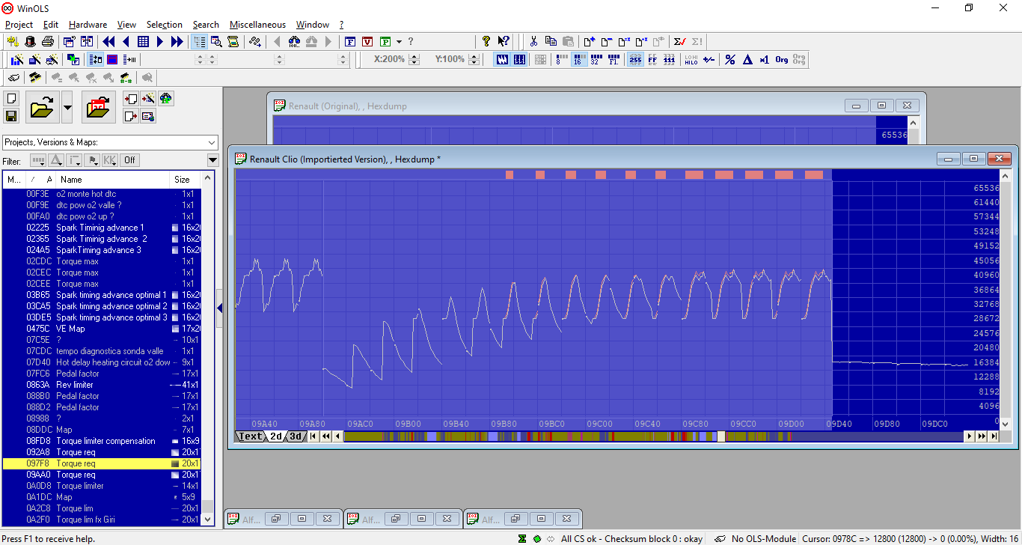This screenshot has width=1022, height=545.
Task: Click the blue F window button
Action: [349, 41]
